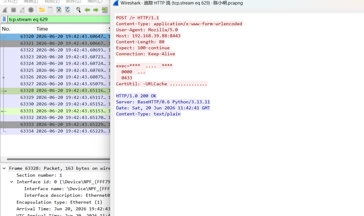
Task: Click the Host: 192.168.39.88:8443 line
Action: 148,36
